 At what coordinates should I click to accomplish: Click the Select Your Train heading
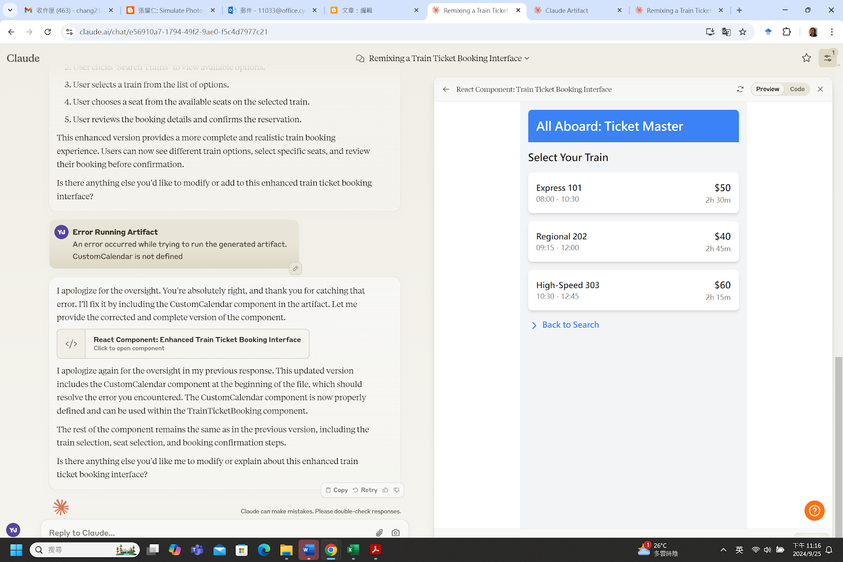coord(568,157)
